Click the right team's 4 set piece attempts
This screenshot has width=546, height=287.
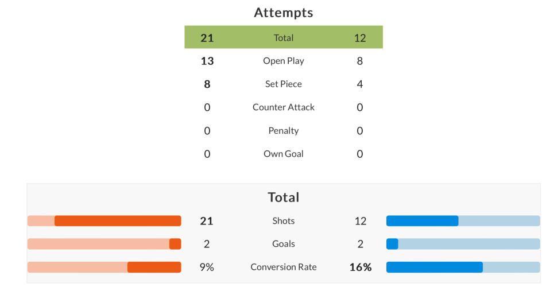click(360, 84)
